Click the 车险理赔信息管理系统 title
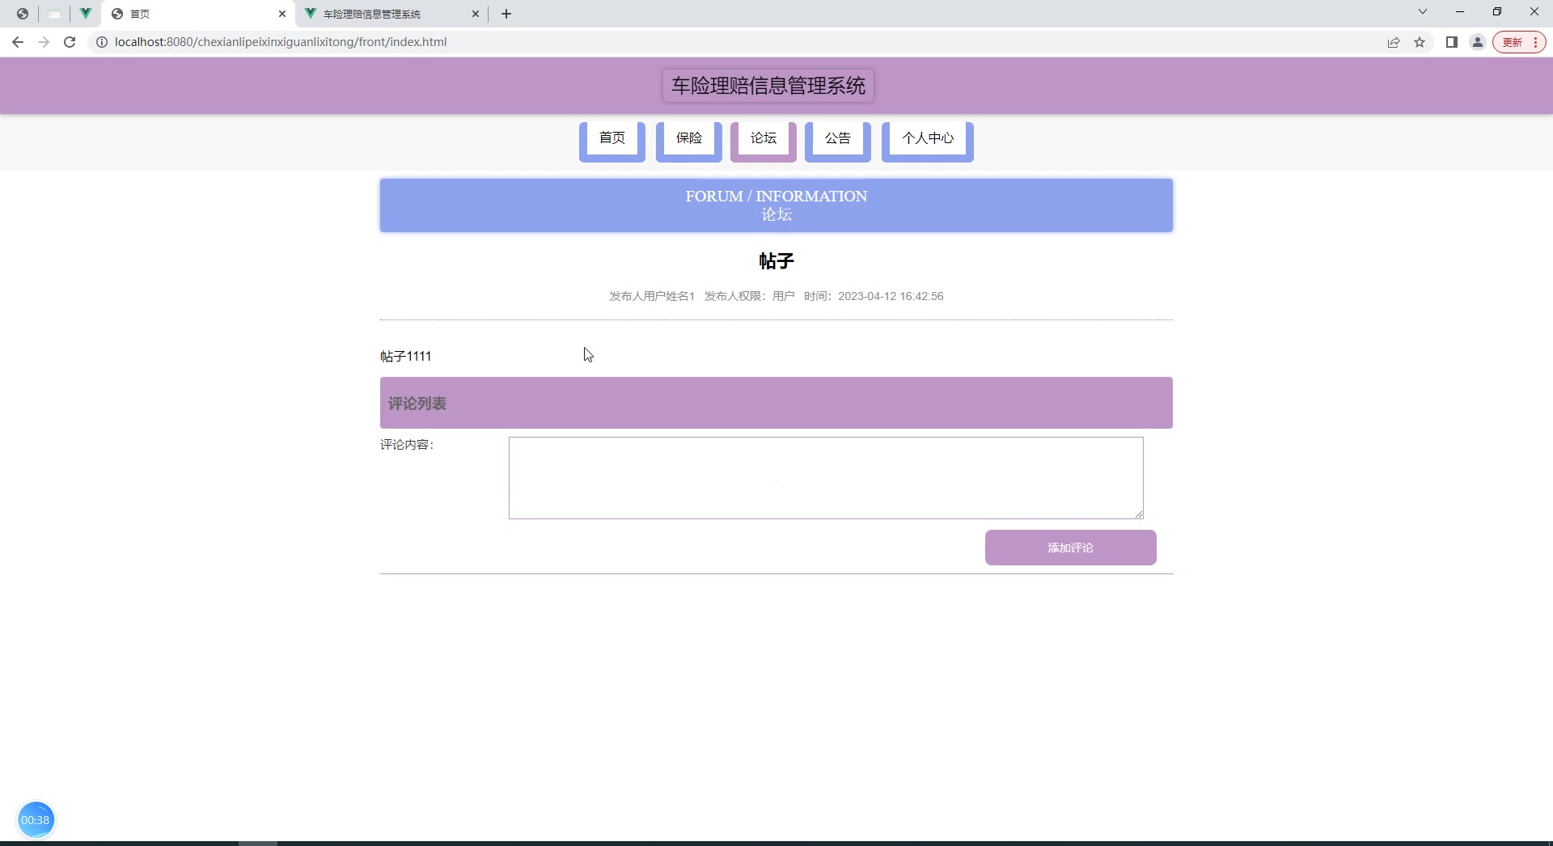 (x=768, y=86)
